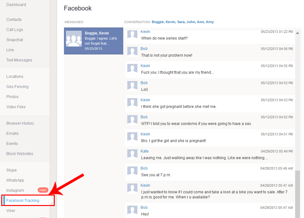Select WhatsApp in sidebar
The height and width of the screenshot is (218, 304).
pos(15,180)
